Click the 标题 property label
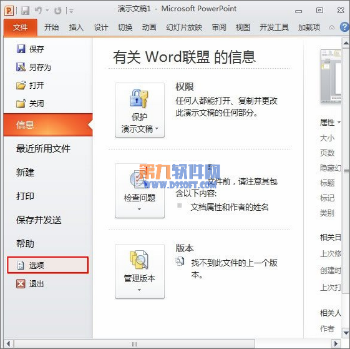Screen dimensions: 350x349 point(328,183)
